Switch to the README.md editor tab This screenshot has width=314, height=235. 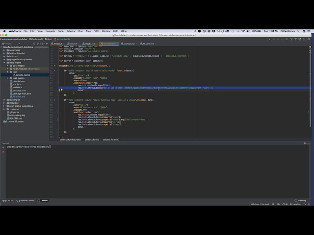click(x=148, y=44)
